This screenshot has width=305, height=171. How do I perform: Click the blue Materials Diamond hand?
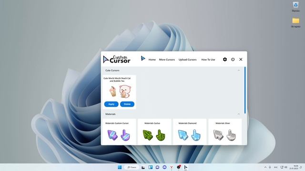tap(196, 135)
